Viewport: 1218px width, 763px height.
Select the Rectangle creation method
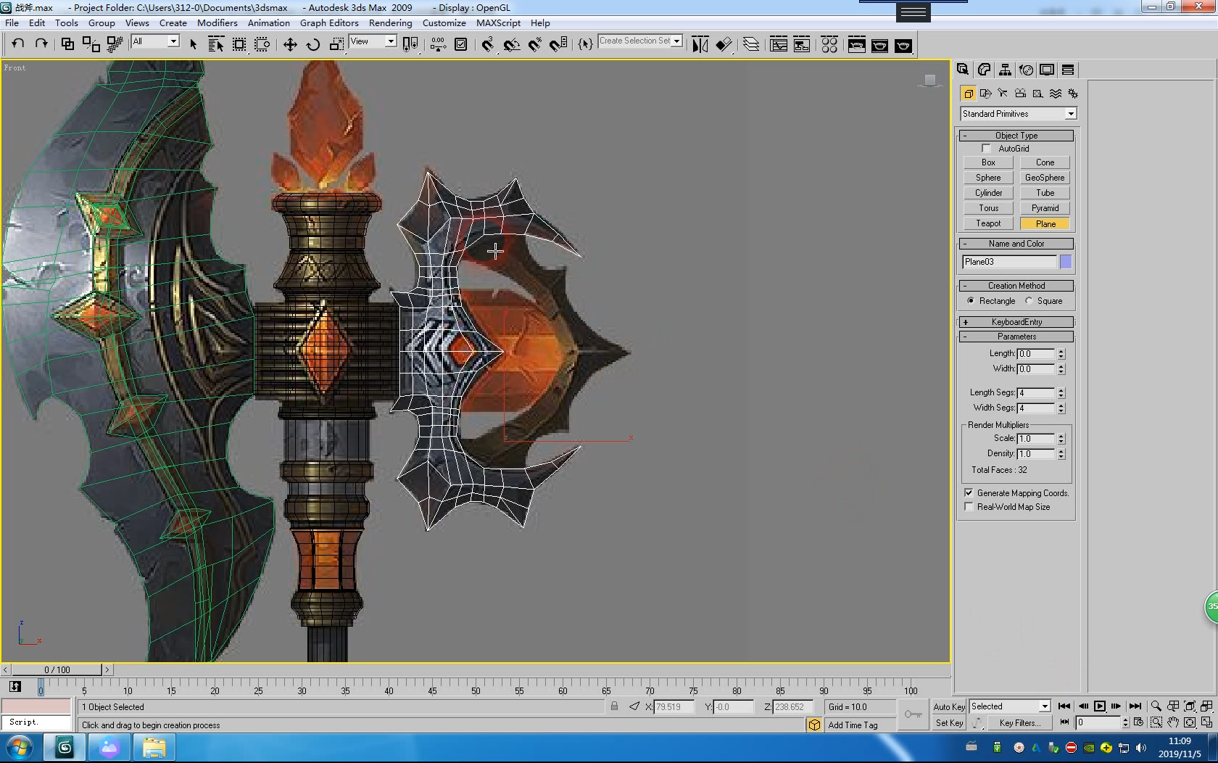tap(971, 301)
